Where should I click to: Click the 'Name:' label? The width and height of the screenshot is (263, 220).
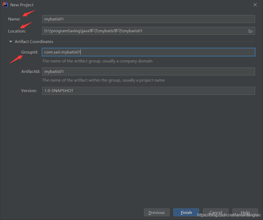tap(14, 19)
